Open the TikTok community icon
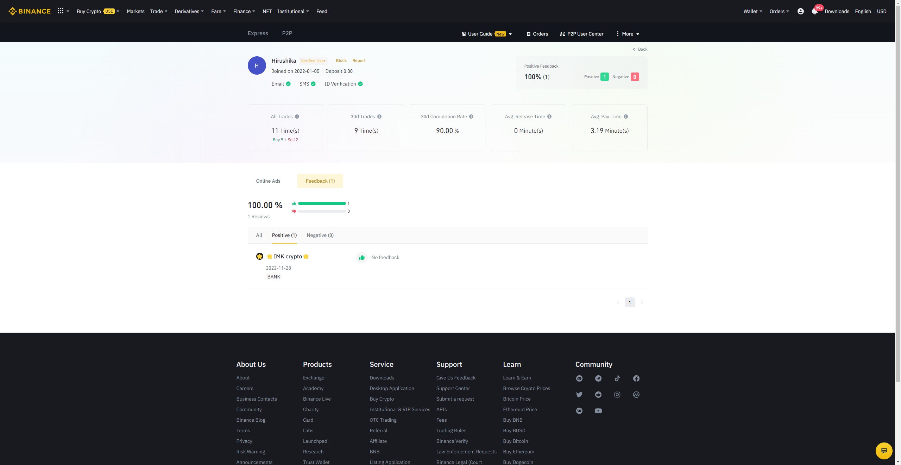This screenshot has height=465, width=901. [x=617, y=378]
